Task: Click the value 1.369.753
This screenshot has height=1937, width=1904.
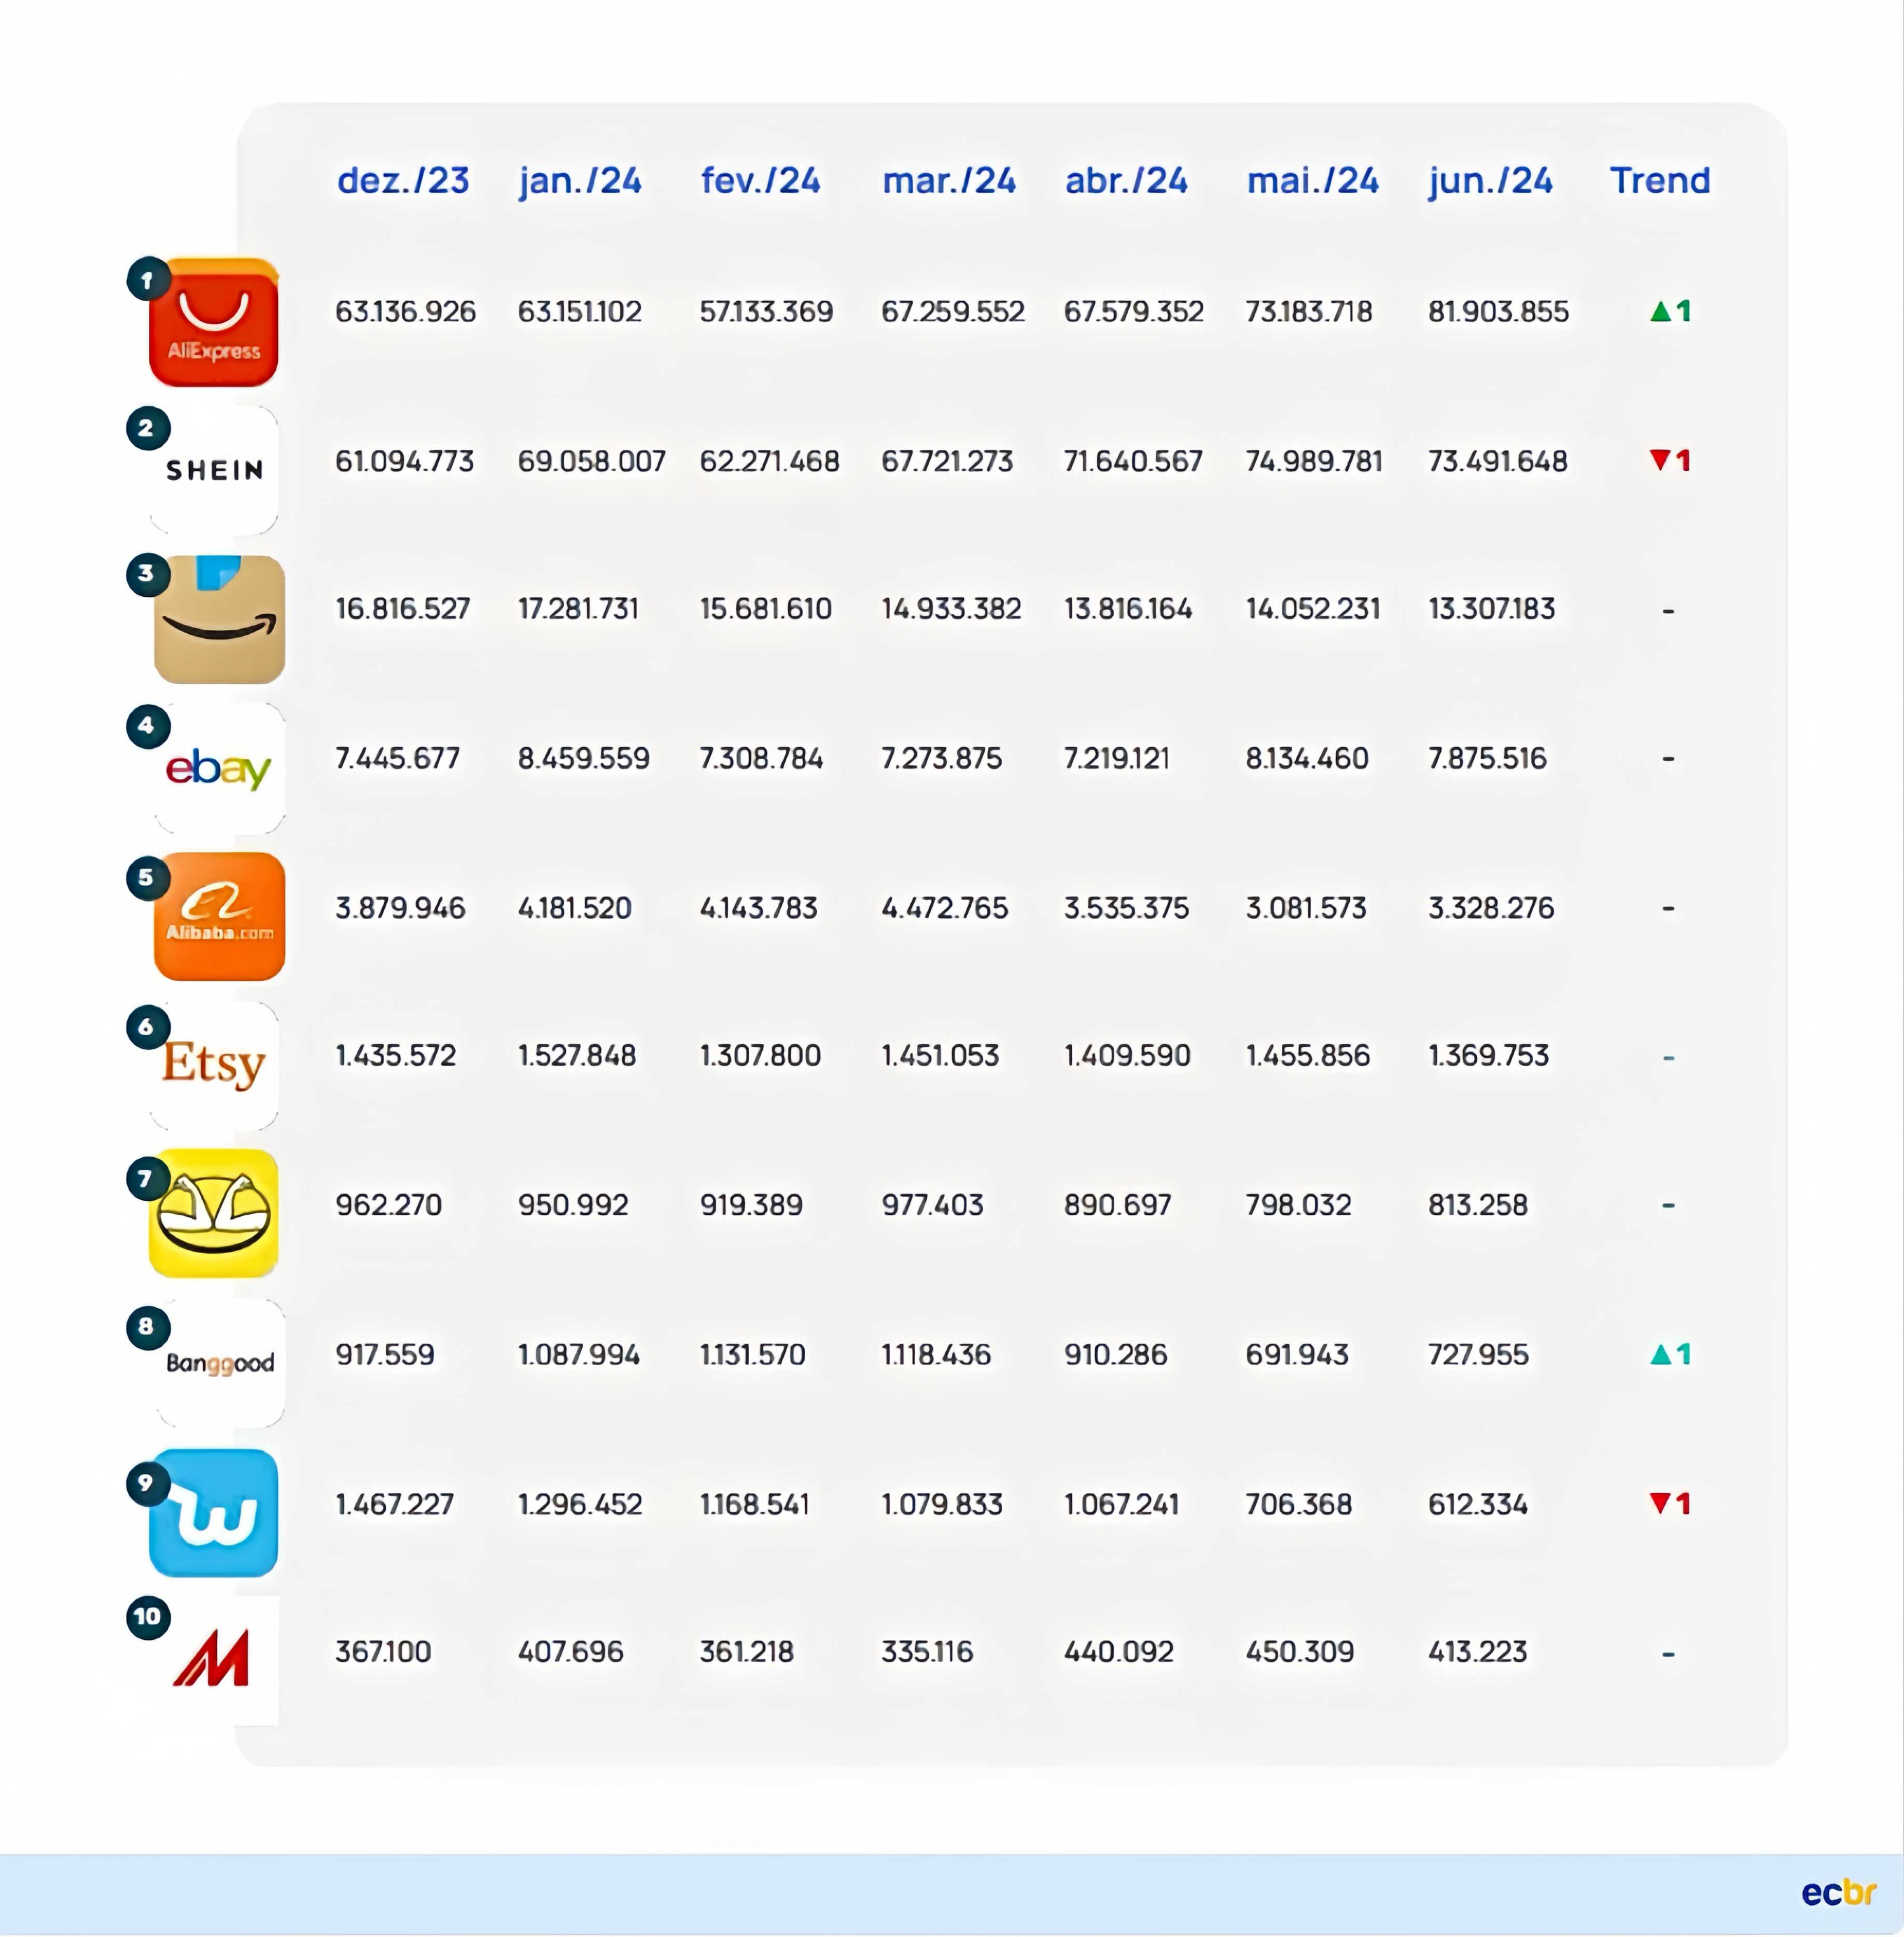Action: [x=1488, y=1055]
